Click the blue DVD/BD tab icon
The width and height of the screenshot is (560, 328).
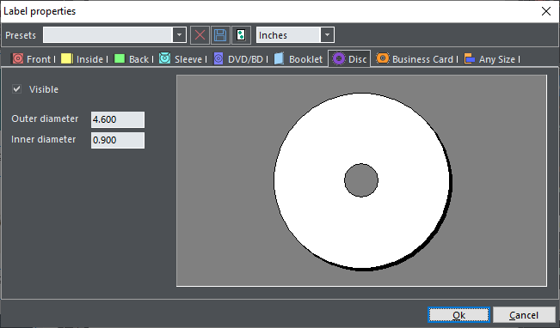[x=218, y=58]
